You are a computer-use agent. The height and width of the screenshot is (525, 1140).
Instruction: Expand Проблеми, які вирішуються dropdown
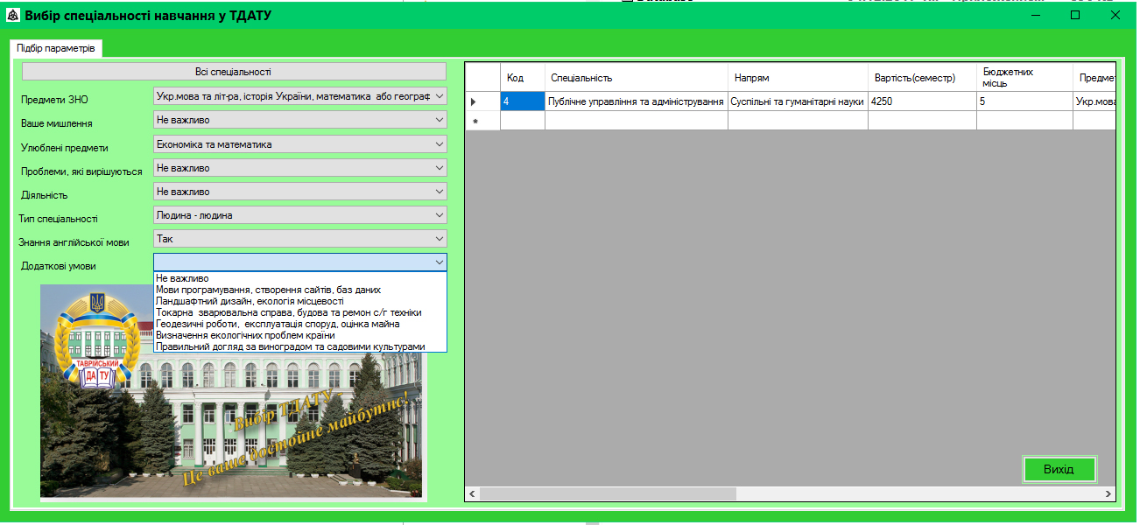(x=300, y=167)
